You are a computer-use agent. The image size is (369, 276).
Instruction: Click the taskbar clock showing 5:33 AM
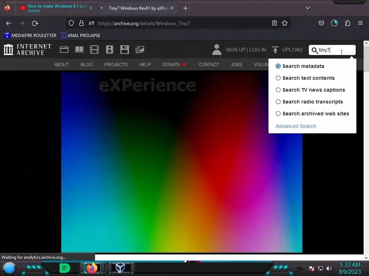[350, 268]
